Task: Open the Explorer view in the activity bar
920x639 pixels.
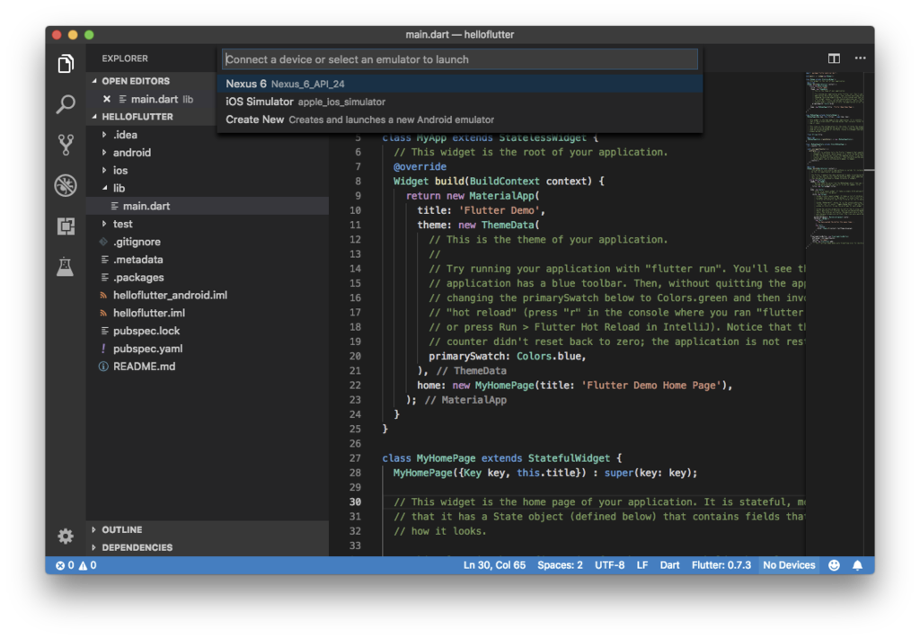Action: pos(66,64)
